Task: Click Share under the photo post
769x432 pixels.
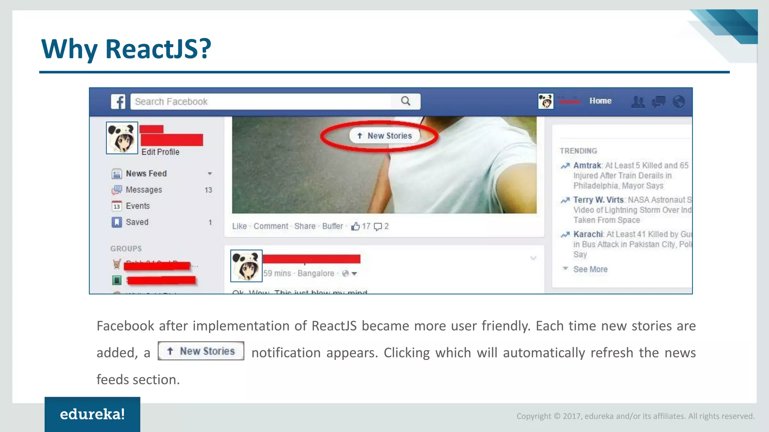Action: [305, 226]
